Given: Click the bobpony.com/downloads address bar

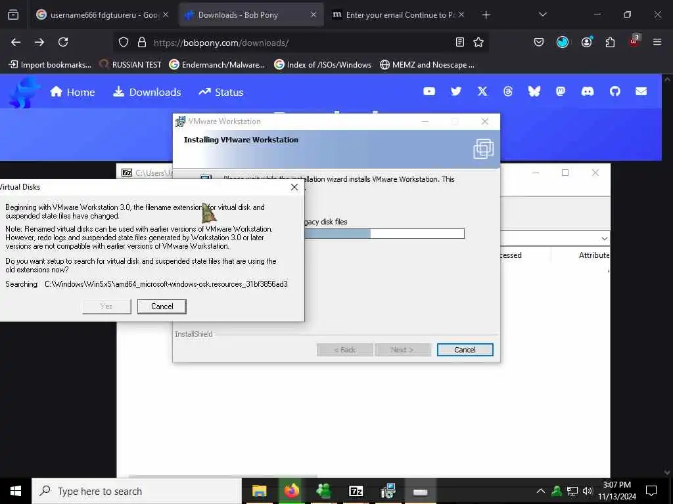Looking at the screenshot, I should pyautogui.click(x=300, y=43).
